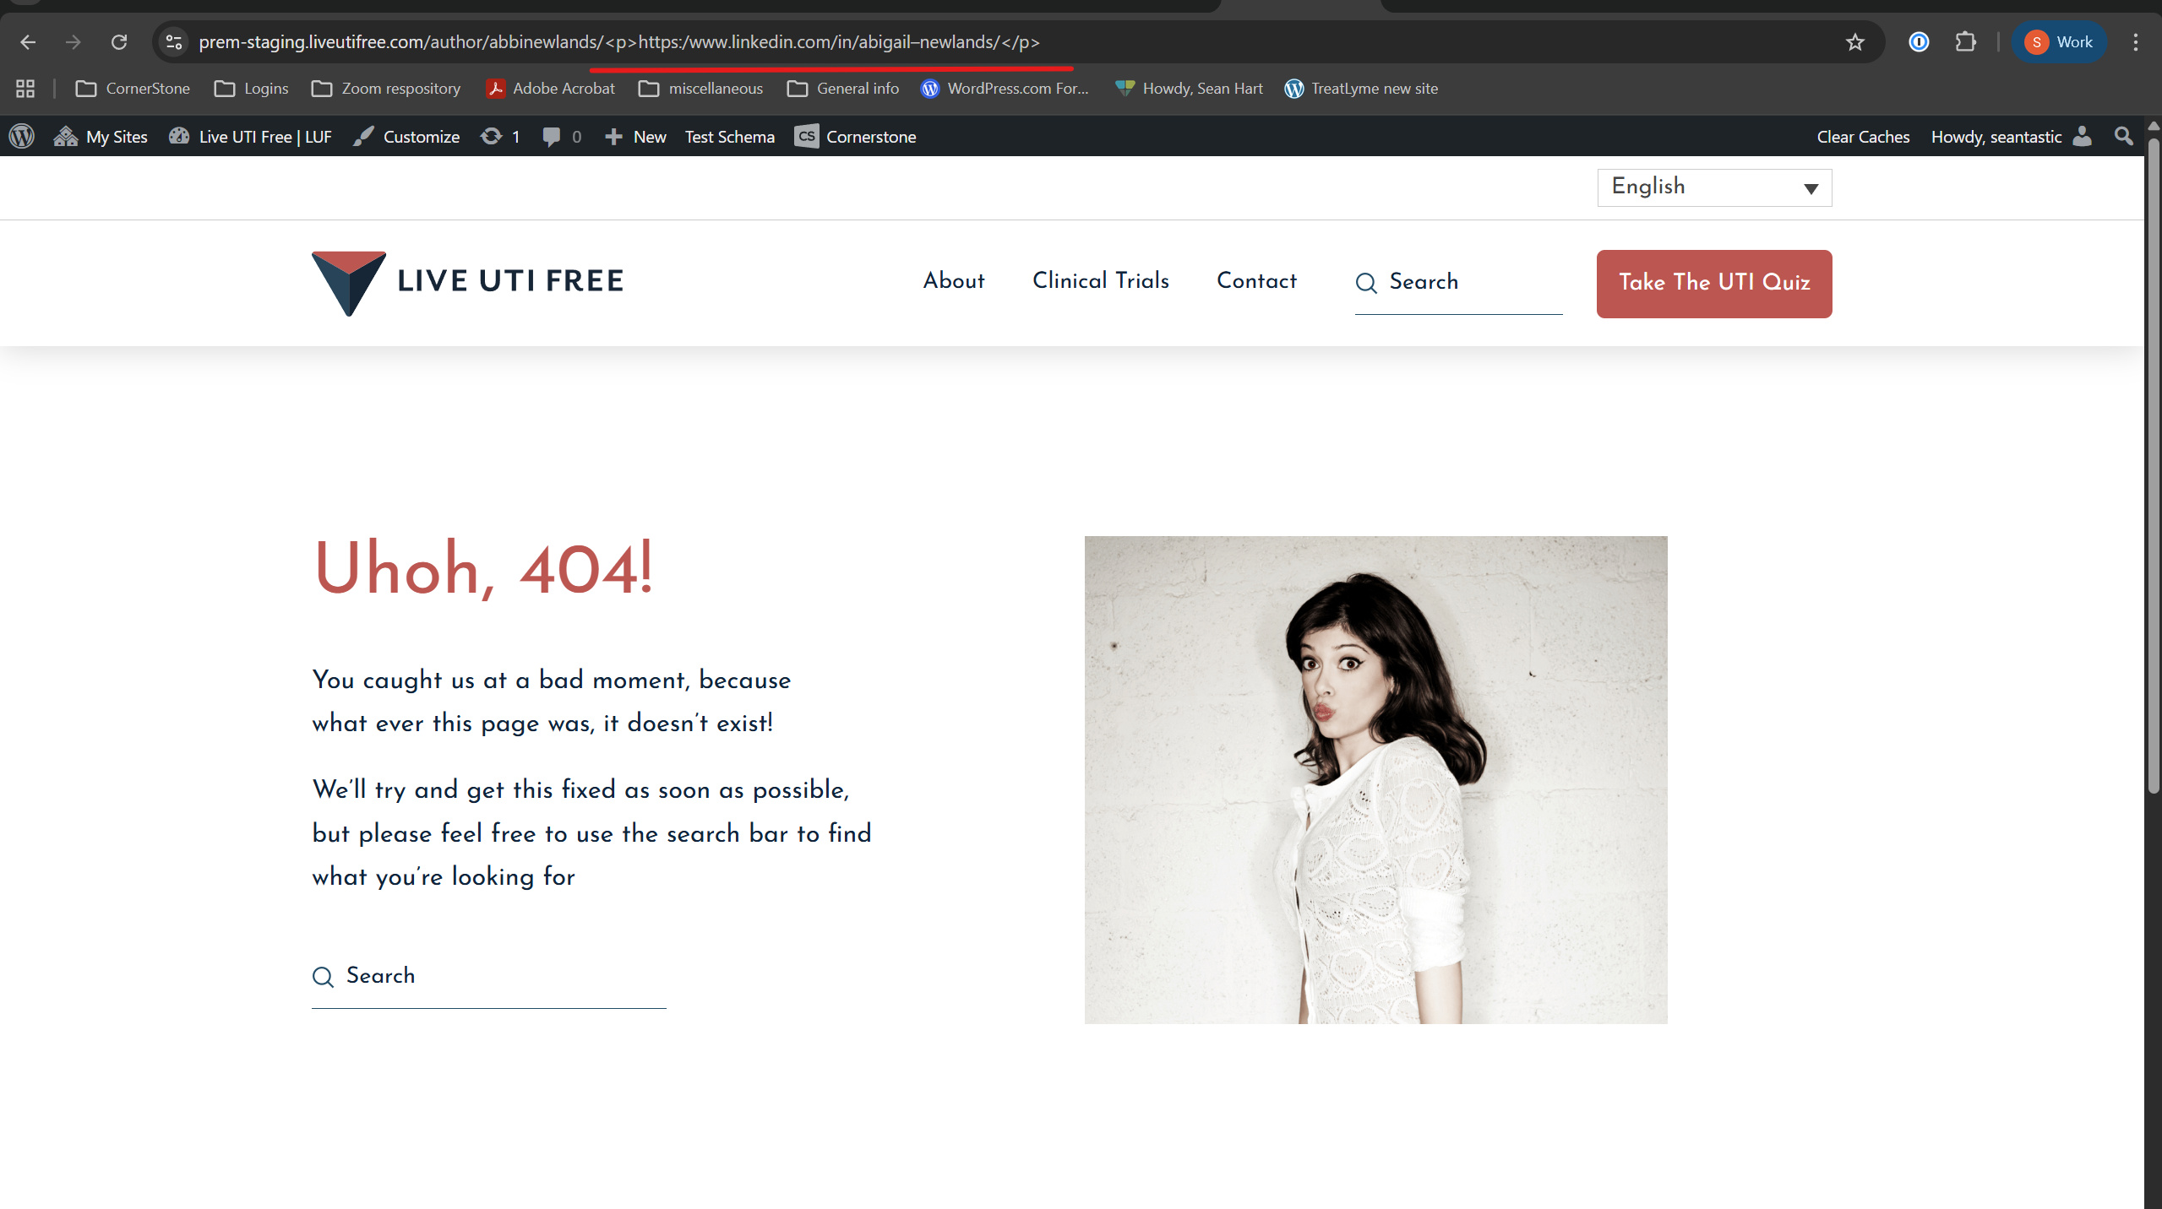2162x1209 pixels.
Task: Open the Logins bookmarks folder
Action: pyautogui.click(x=251, y=89)
